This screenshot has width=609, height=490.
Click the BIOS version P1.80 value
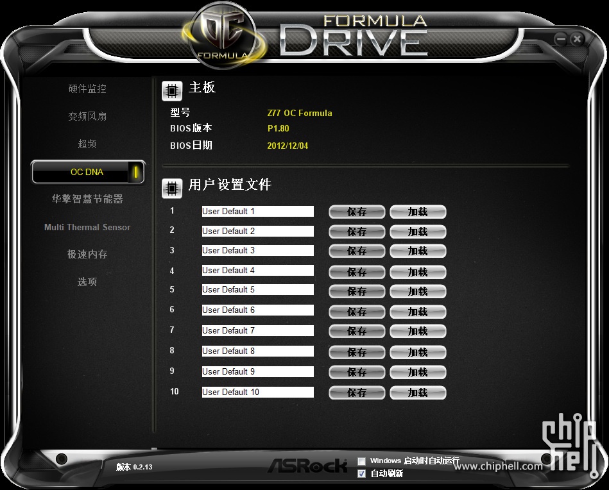coord(278,128)
